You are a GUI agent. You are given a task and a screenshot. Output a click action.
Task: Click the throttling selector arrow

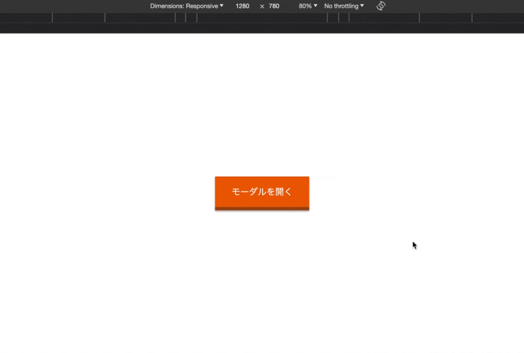click(x=362, y=6)
